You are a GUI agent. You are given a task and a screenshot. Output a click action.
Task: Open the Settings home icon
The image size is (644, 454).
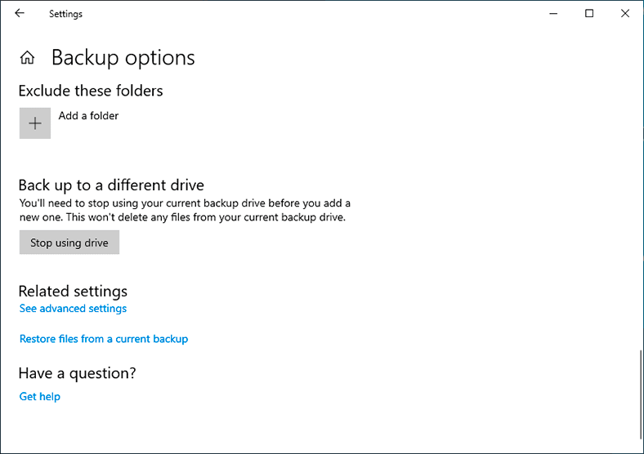tap(28, 57)
